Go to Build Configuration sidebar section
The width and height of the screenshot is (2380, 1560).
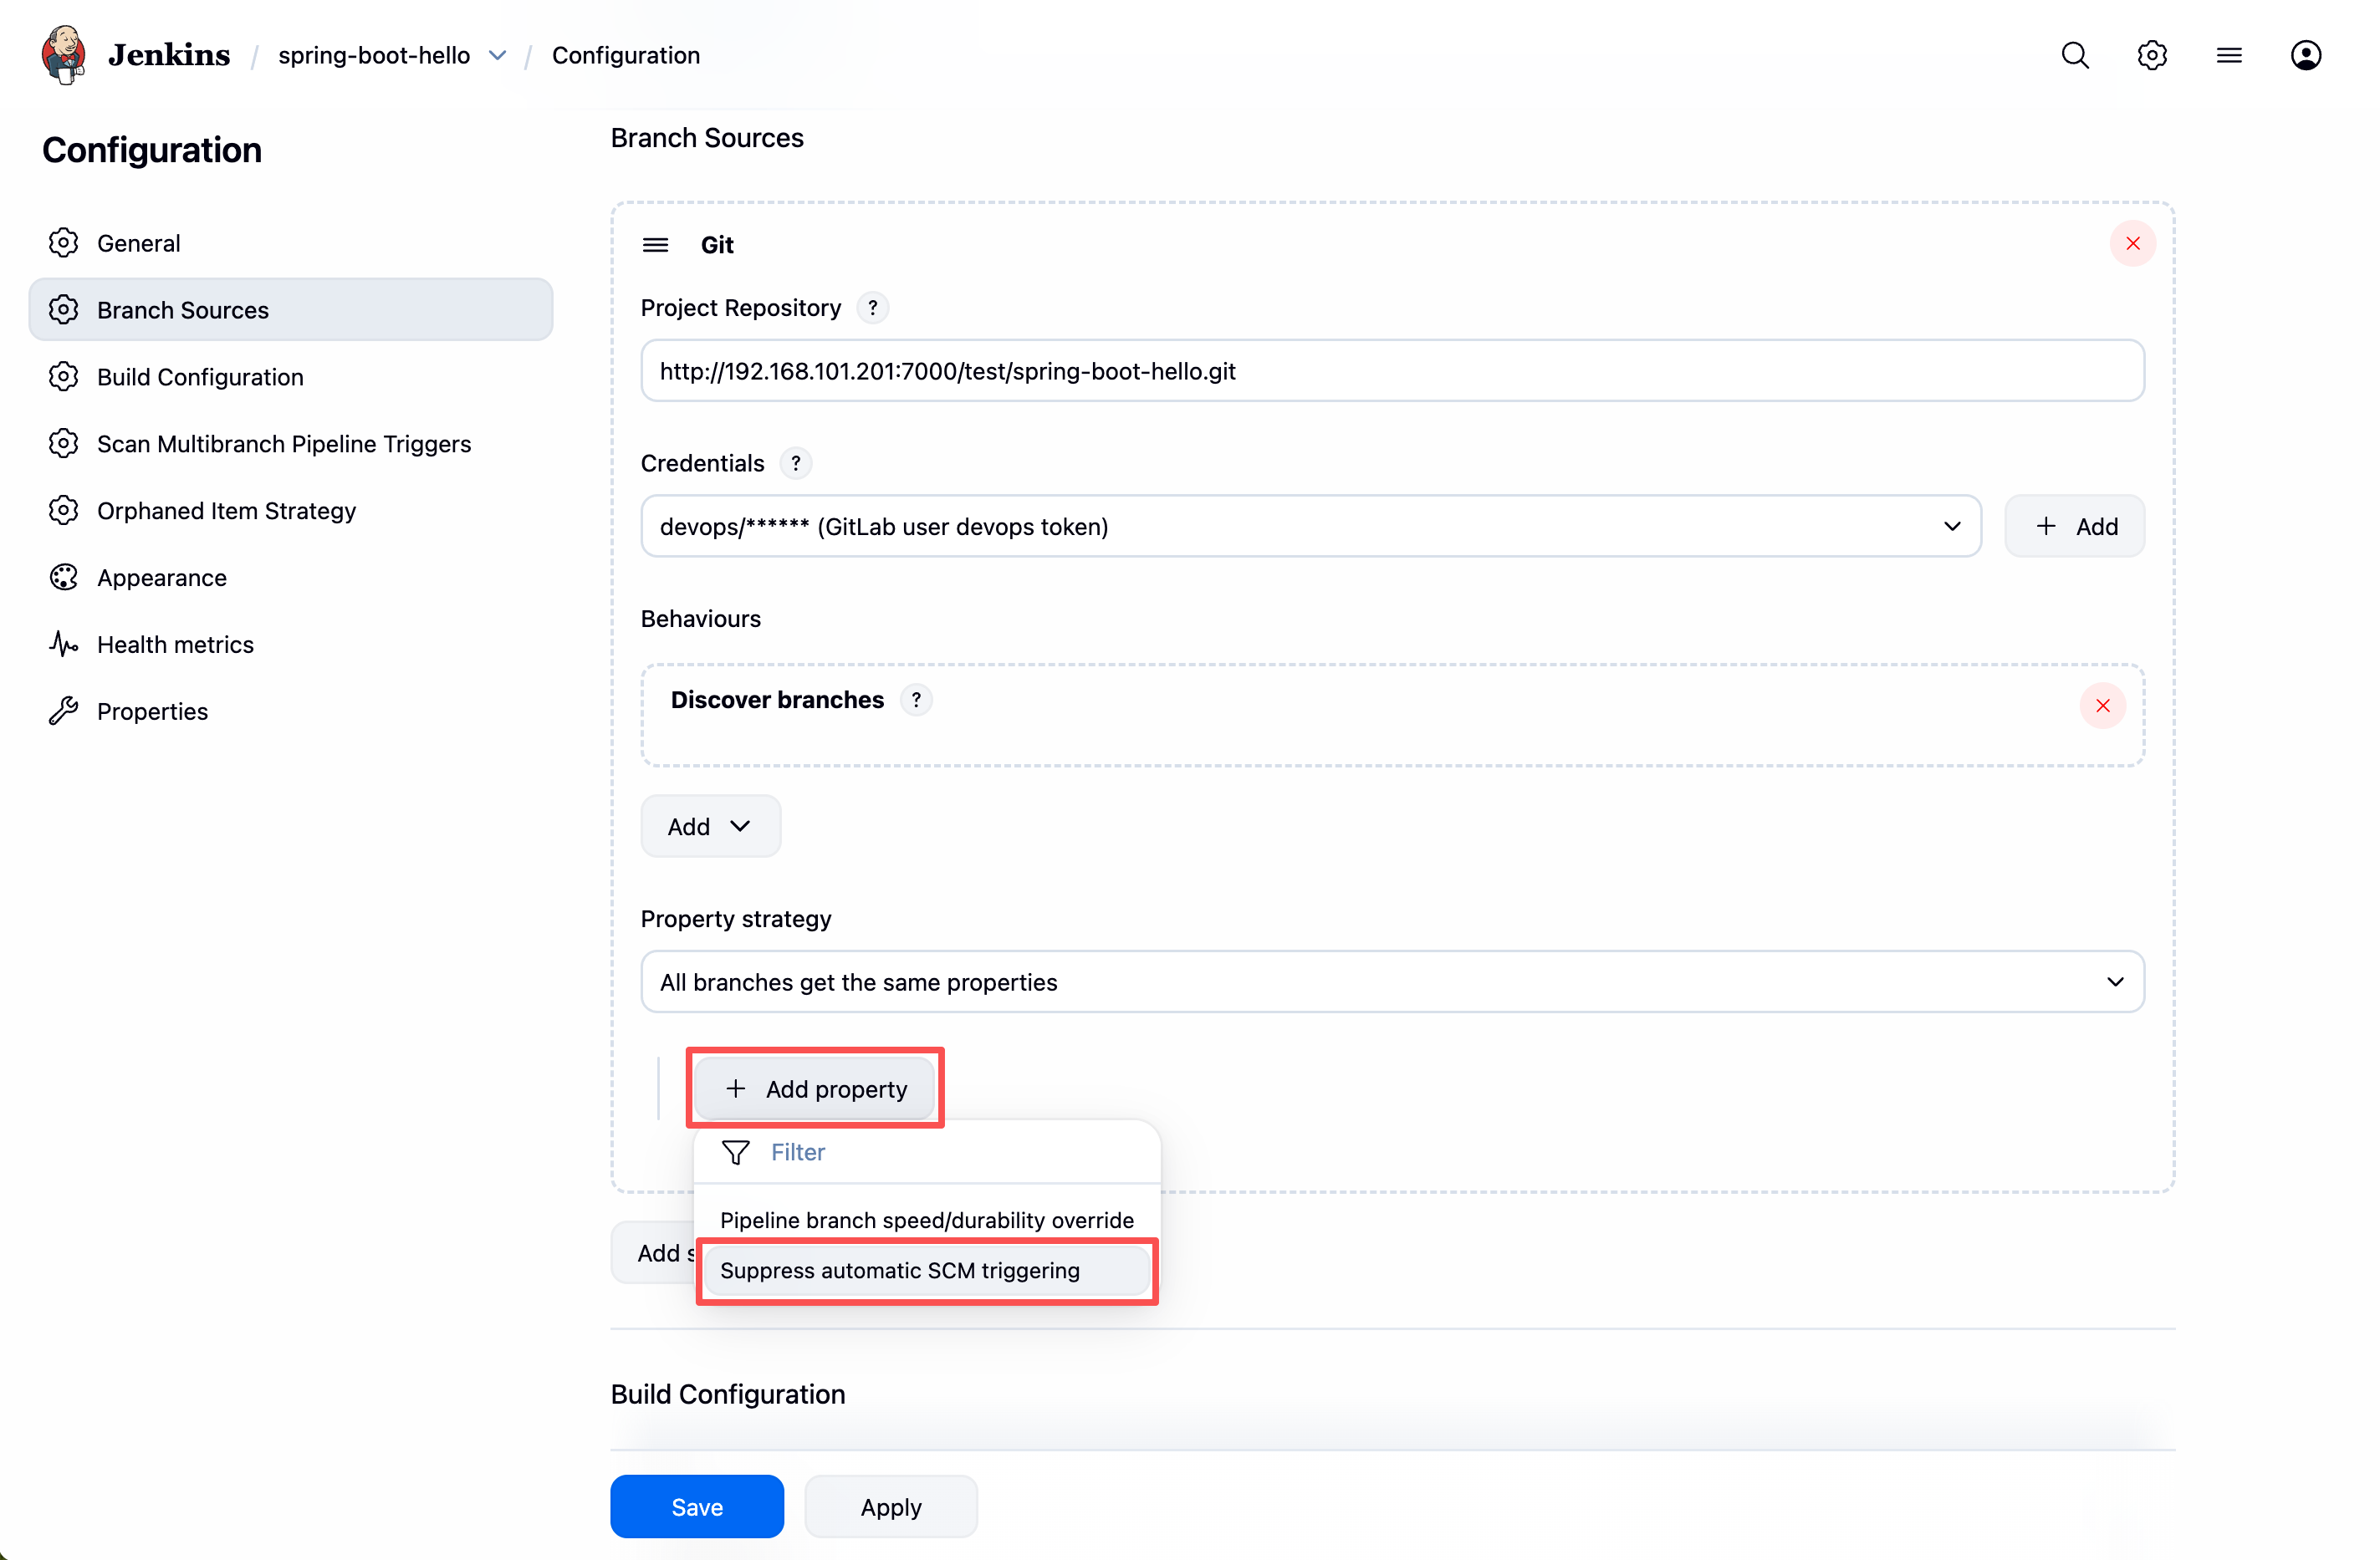click(x=200, y=377)
